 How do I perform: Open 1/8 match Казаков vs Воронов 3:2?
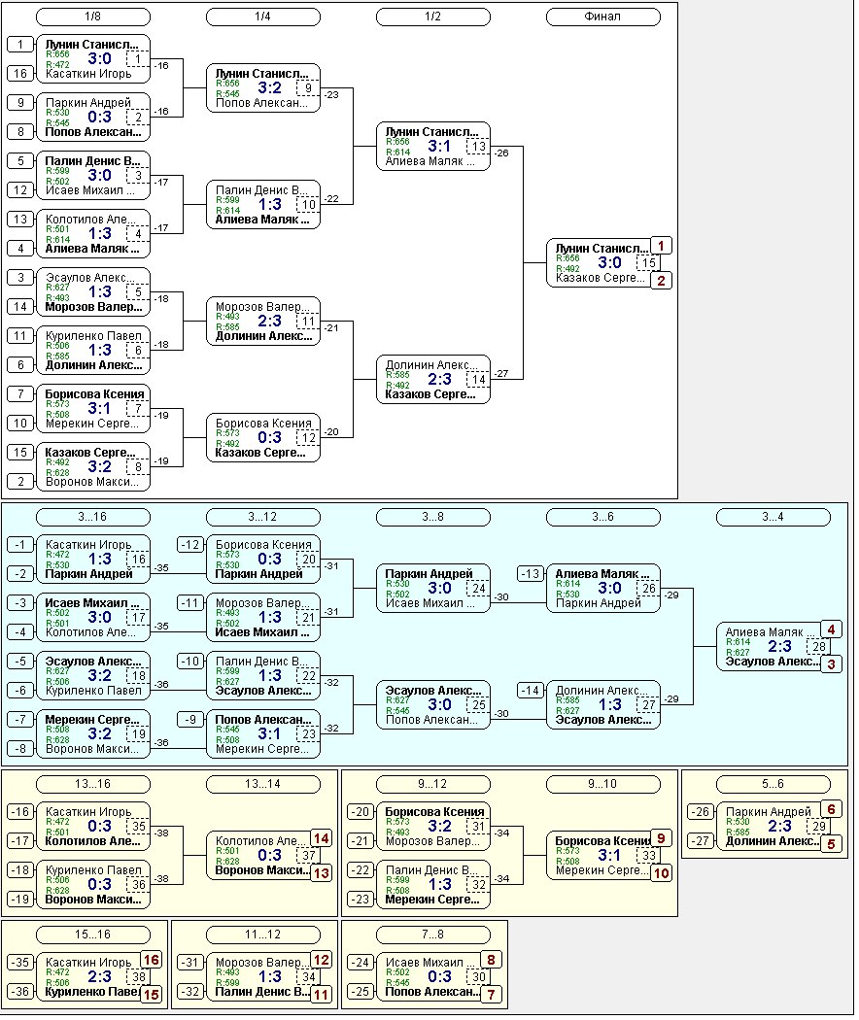click(93, 467)
